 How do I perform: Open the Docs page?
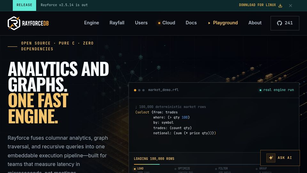point(191,23)
